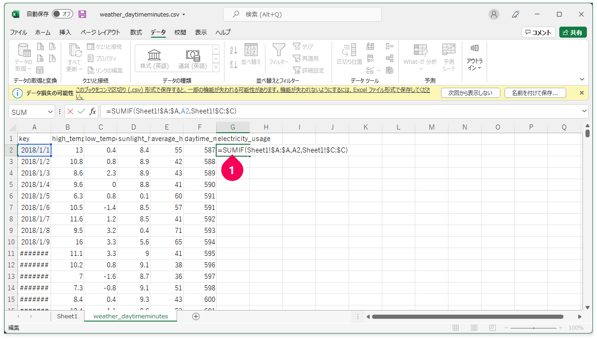Click the search box in the title bar
The height and width of the screenshot is (339, 597).
(x=302, y=14)
